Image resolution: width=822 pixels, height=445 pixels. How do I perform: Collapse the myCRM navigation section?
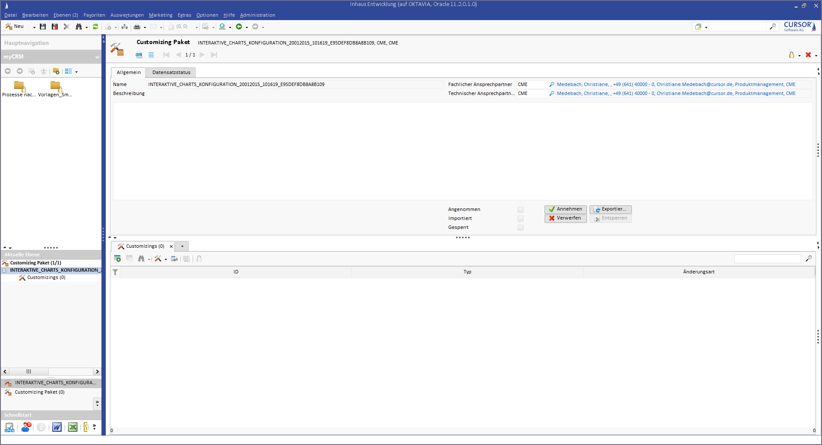click(97, 57)
